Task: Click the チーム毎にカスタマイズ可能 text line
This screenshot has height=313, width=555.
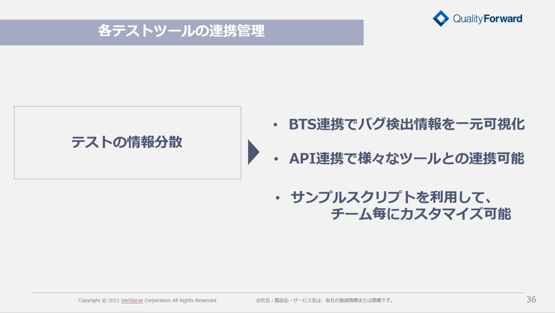Action: click(421, 214)
